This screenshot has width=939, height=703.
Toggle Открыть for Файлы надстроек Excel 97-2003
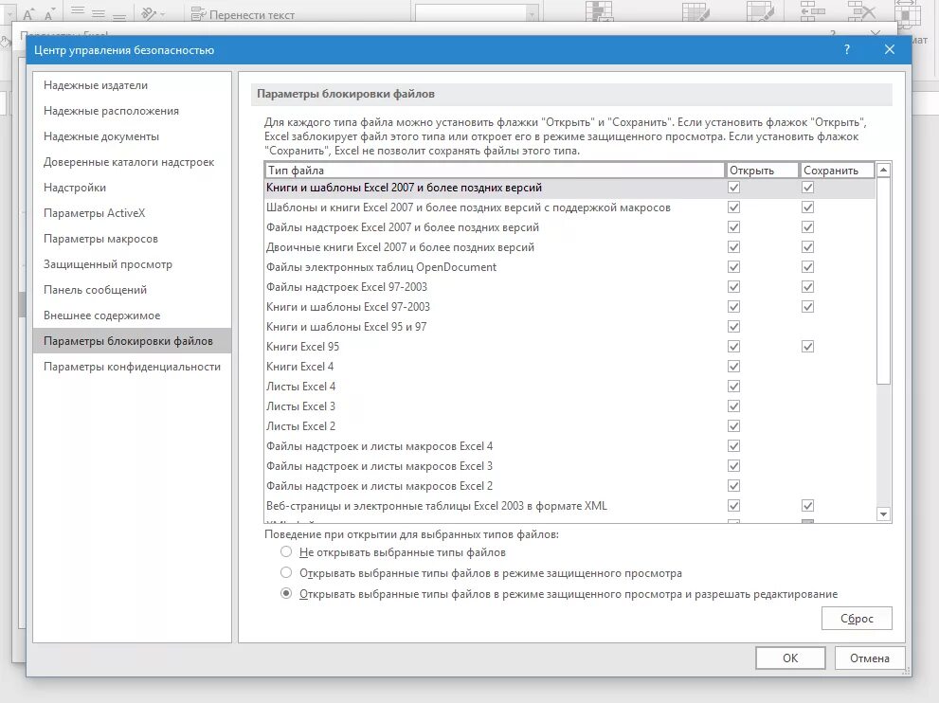tap(733, 287)
